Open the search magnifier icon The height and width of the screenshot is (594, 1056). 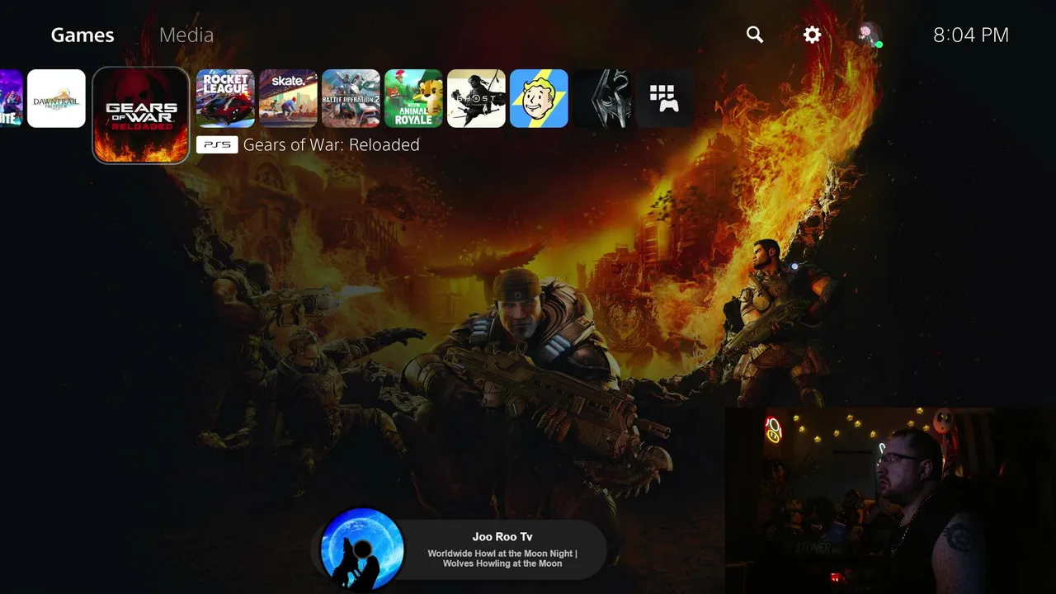[x=755, y=35]
